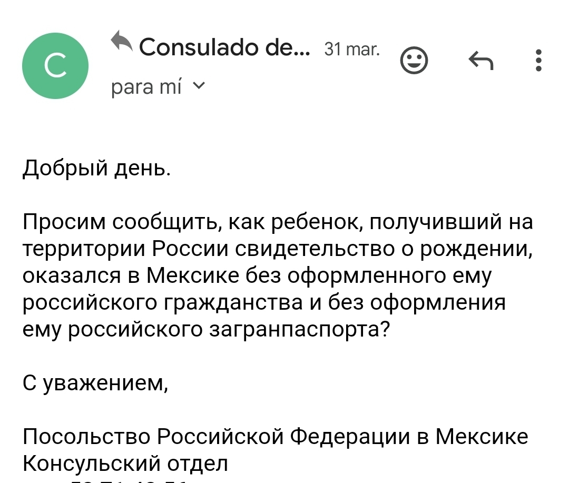Tap the closing line "С уважением,"

(x=95, y=383)
